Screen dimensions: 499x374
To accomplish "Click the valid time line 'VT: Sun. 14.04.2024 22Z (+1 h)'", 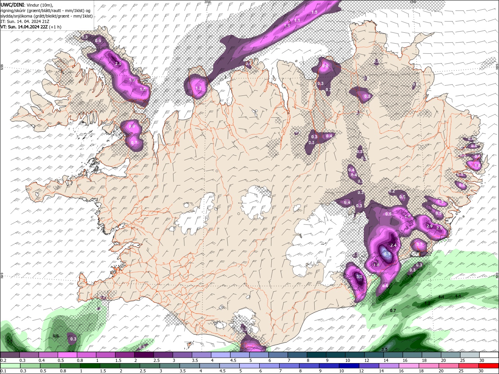I will (30, 27).
